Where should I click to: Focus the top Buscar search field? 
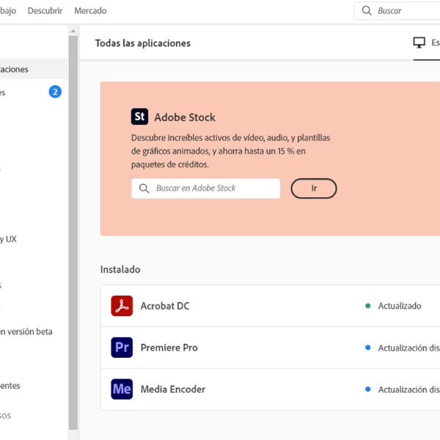[x=397, y=11]
